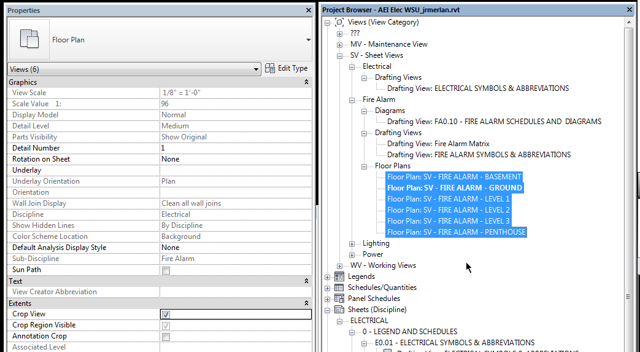Click the Sheets (Discipline) node icon
The width and height of the screenshot is (640, 352).
[339, 310]
